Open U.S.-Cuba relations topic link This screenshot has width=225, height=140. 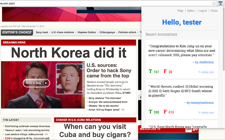(x=63, y=32)
